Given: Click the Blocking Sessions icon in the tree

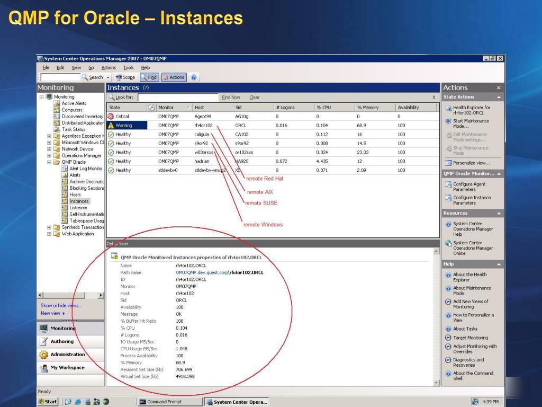Looking at the screenshot, I should tap(64, 188).
